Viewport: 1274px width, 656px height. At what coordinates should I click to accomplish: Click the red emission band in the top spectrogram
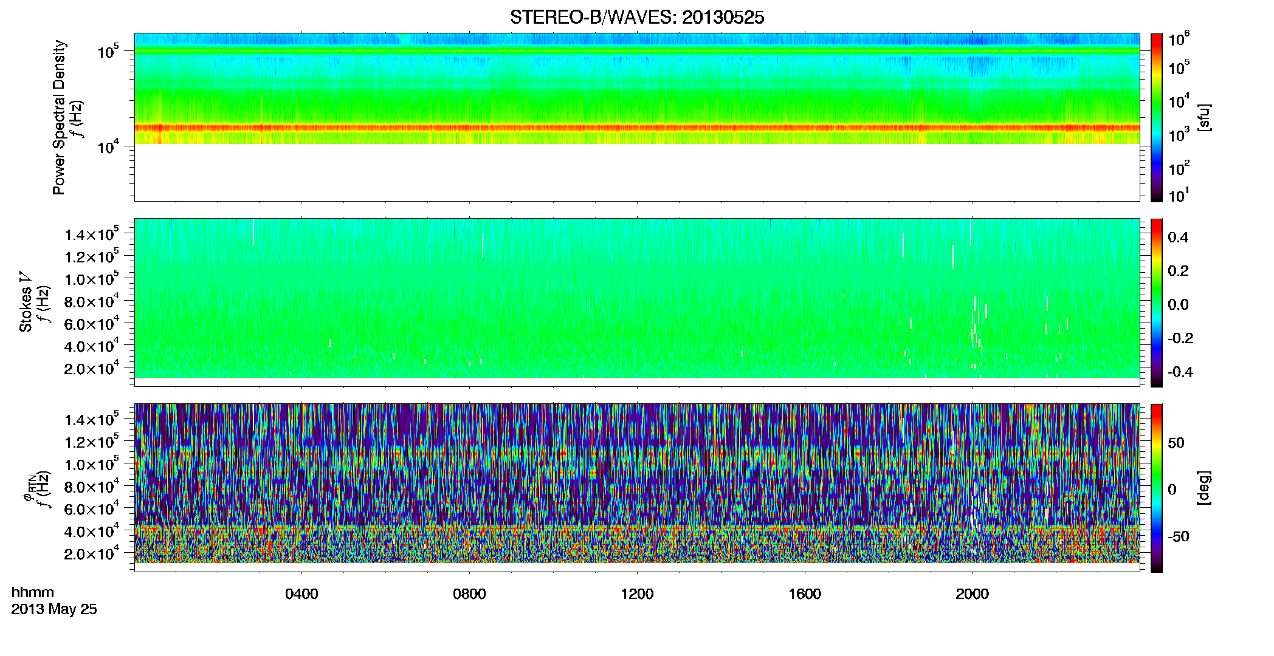[637, 128]
